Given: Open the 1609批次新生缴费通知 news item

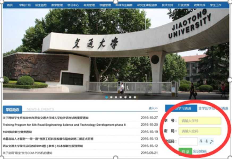Looking at the screenshot, I should tap(17, 132).
